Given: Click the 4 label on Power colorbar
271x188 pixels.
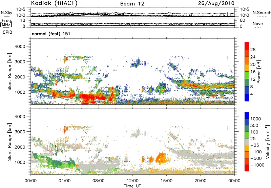Looking at the screenshot, I should [x=252, y=94].
